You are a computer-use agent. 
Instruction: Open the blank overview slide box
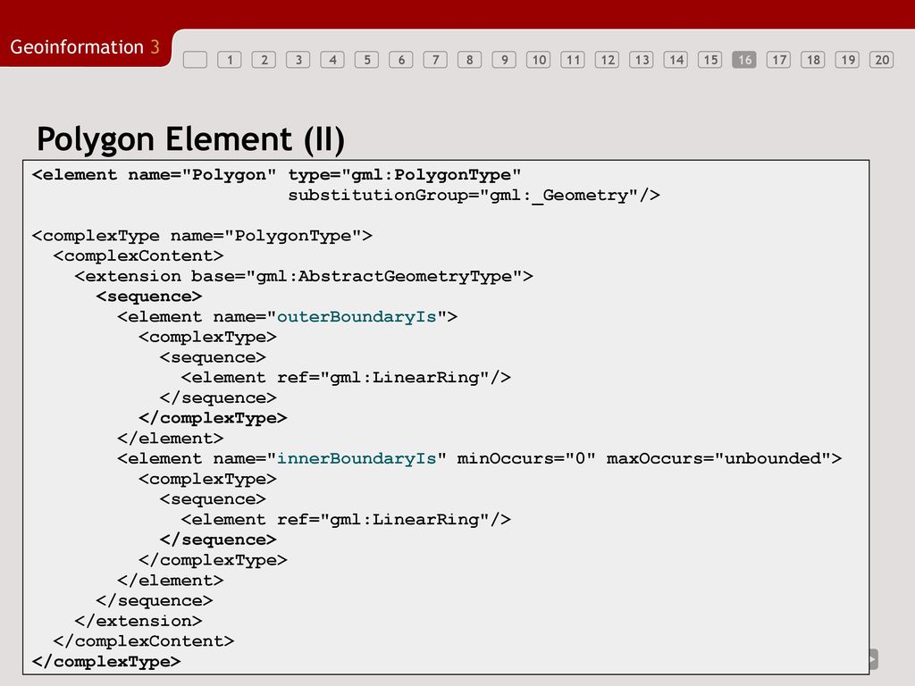point(195,60)
